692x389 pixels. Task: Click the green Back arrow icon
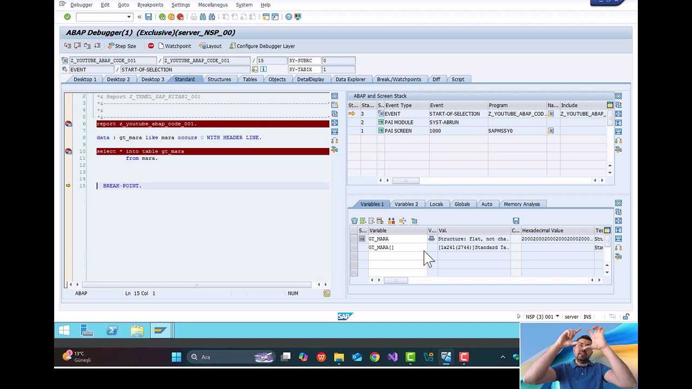(162, 17)
